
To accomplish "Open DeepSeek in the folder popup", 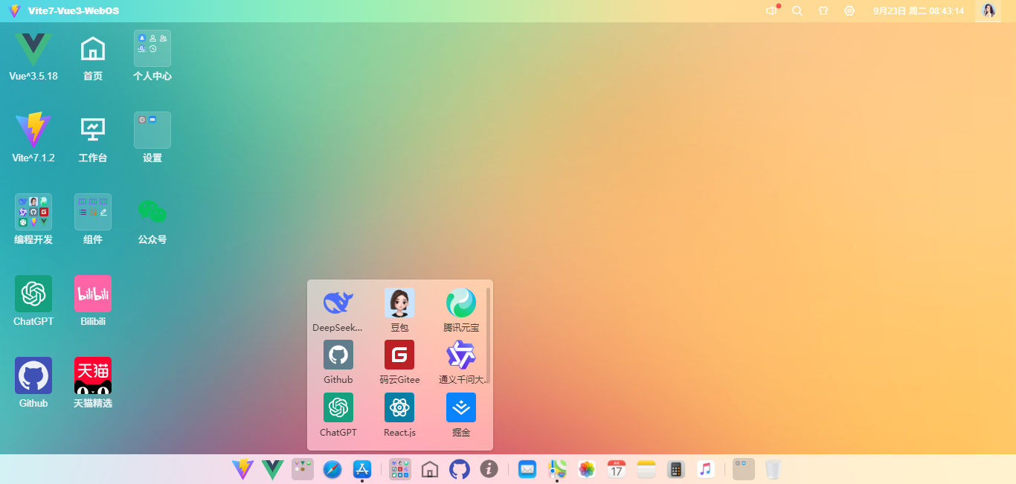I will point(338,303).
